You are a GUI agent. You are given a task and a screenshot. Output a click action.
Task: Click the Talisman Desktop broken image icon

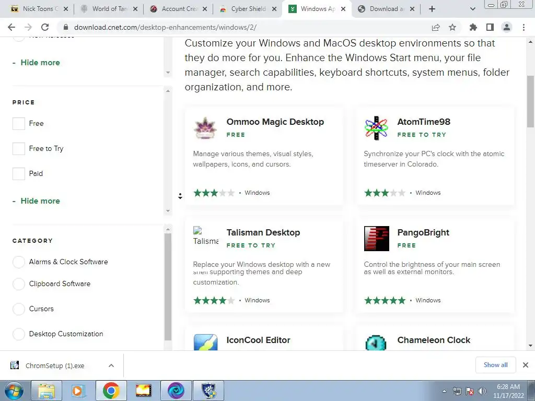205,236
